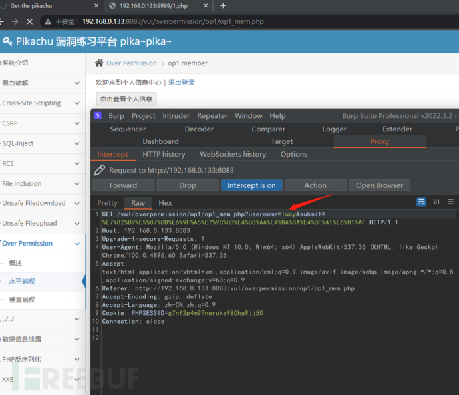Viewport: 459px width, 395px height.
Task: Open the Help menu in Burp
Action: click(x=277, y=116)
